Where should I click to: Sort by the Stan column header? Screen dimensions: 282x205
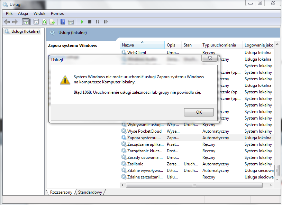[x=191, y=45]
